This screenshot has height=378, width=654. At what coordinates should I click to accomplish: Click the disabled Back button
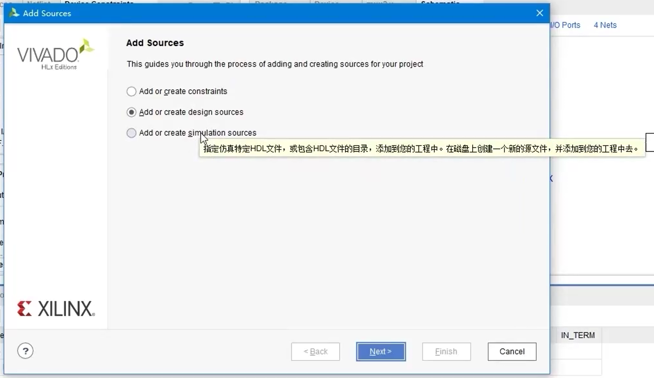(x=315, y=352)
